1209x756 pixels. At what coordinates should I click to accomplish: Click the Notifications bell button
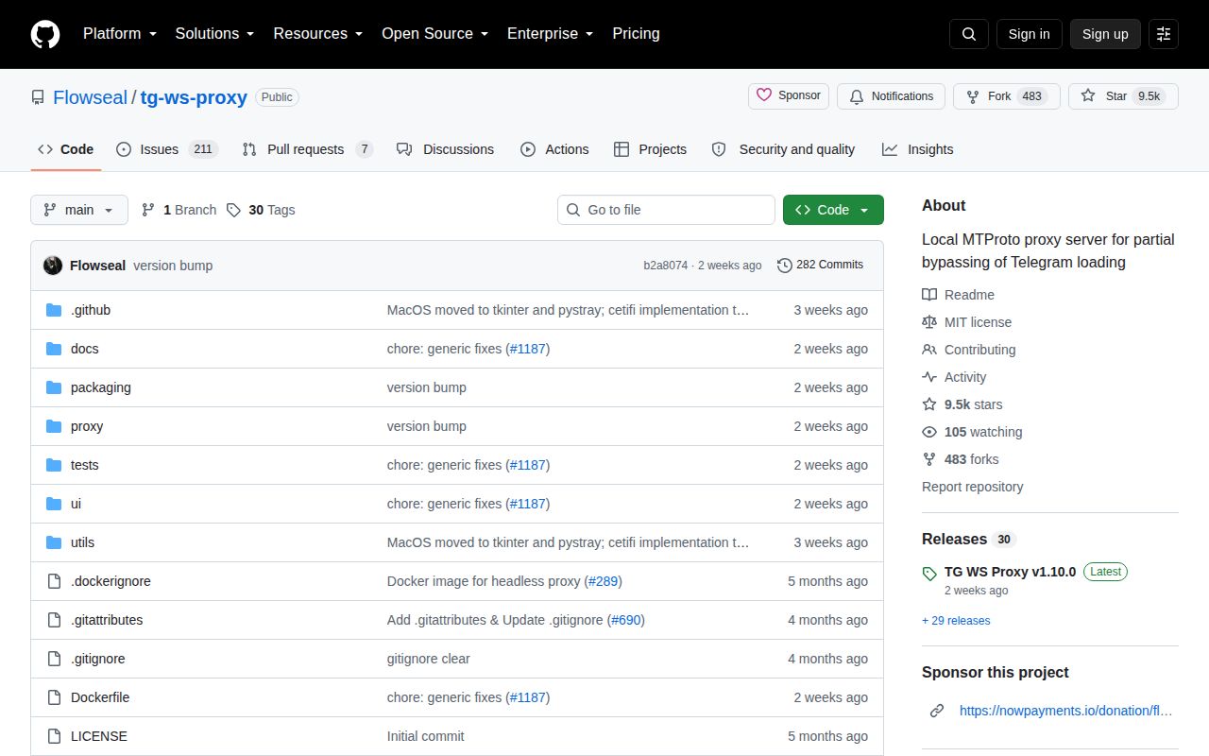coord(892,96)
